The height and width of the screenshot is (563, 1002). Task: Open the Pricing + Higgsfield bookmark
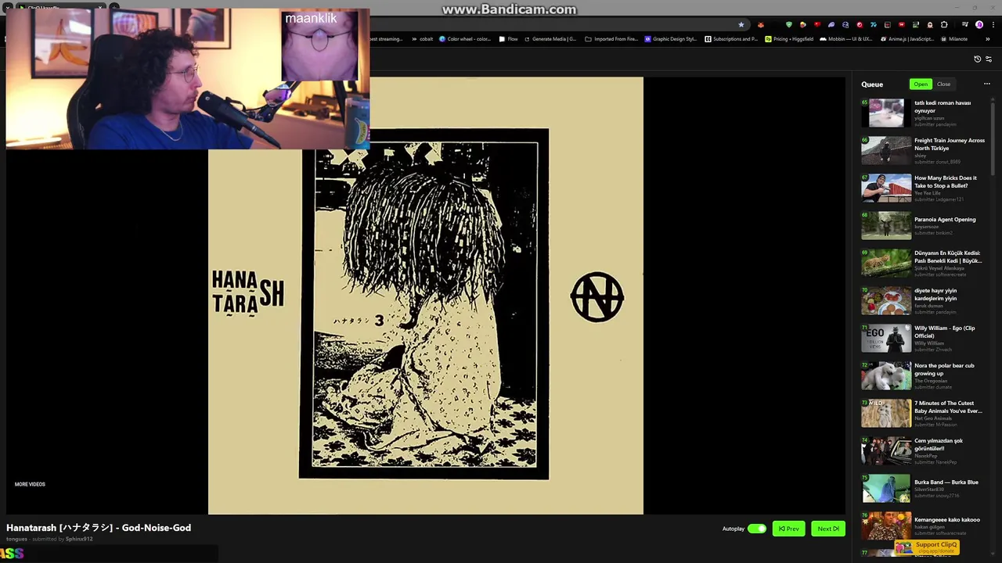pos(789,38)
